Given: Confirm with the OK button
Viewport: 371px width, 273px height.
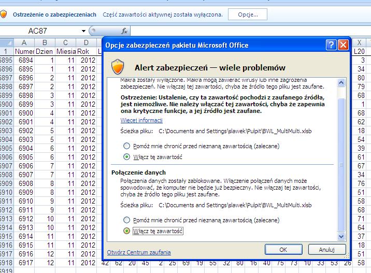Looking at the screenshot, I should 283,250.
